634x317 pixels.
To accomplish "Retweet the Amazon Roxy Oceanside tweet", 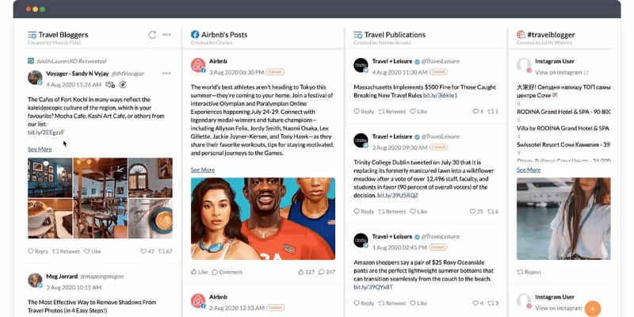I will pos(391,303).
